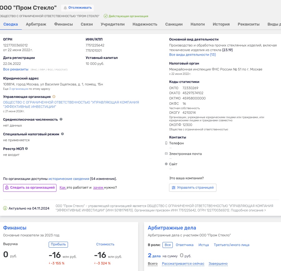Select Все role filter
The width and height of the screenshot is (281, 271).
click(x=167, y=245)
